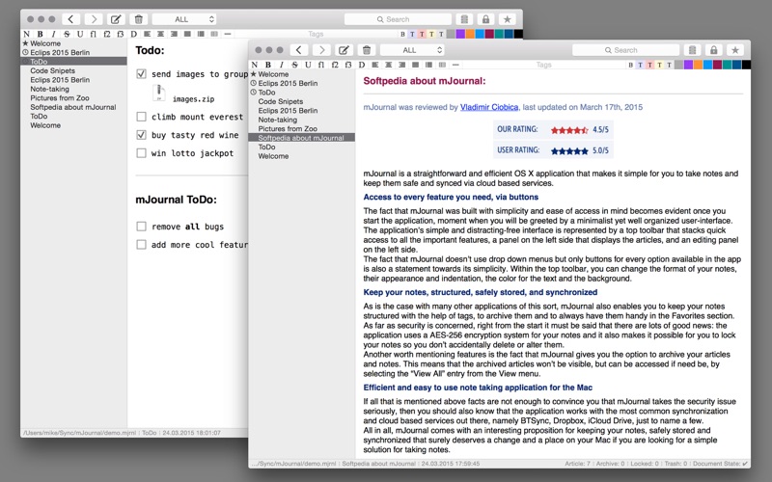Screen dimensions: 772x482
Task: Click the images.zip attachment in ToDo window
Action: pyautogui.click(x=184, y=94)
